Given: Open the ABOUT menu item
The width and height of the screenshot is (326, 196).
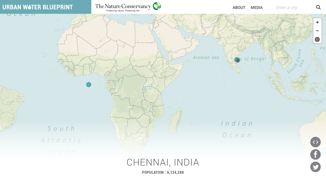Looking at the screenshot, I should (239, 8).
